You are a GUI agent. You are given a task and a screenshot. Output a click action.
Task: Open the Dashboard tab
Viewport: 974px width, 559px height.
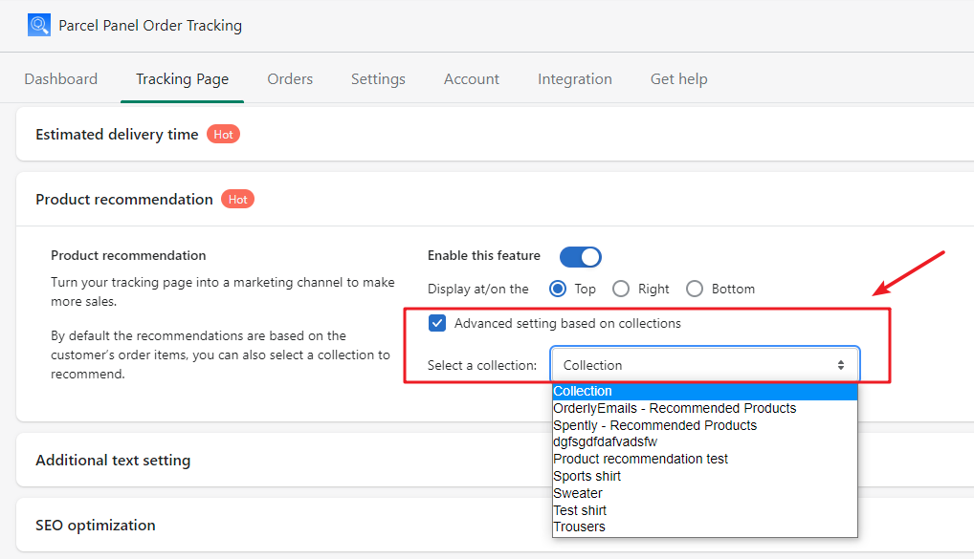(x=61, y=78)
